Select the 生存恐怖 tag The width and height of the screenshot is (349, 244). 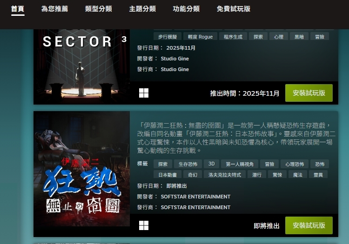click(188, 164)
